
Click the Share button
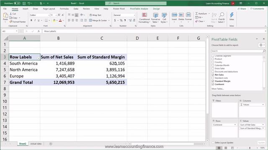point(242,9)
